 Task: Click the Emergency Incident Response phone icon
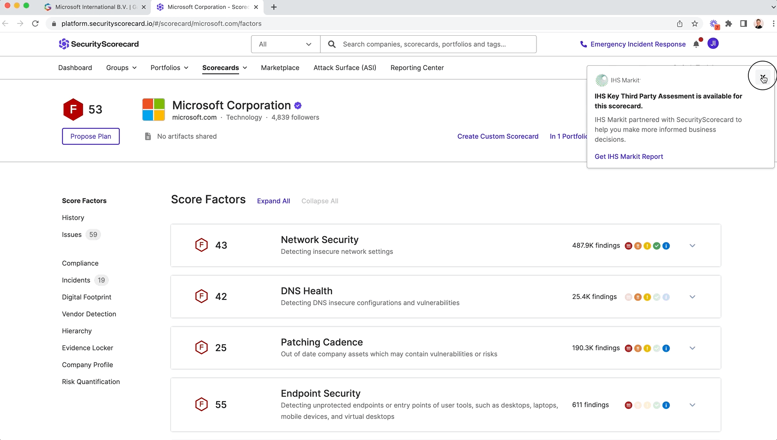coord(583,44)
